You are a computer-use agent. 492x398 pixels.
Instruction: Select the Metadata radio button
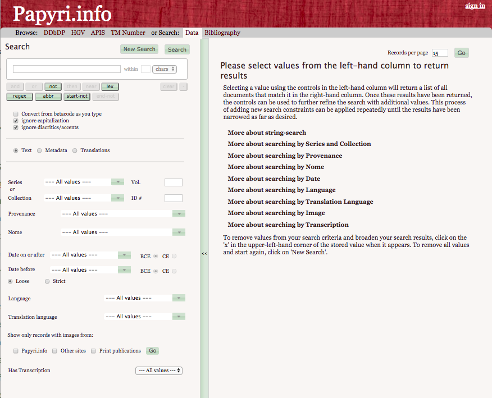coord(39,150)
